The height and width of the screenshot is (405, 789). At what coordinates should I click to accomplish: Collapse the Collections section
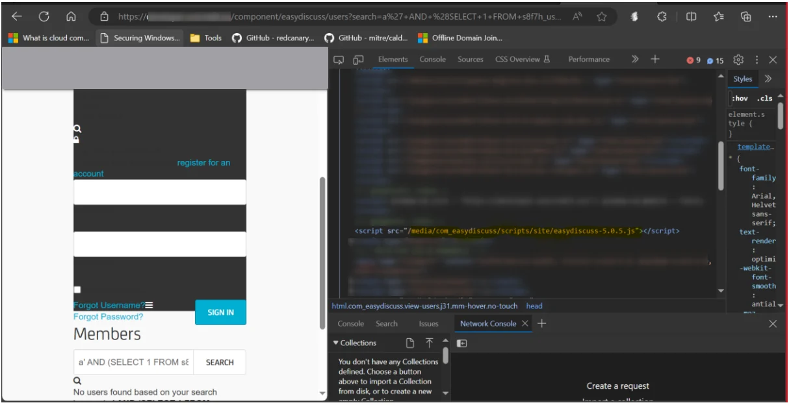point(355,343)
